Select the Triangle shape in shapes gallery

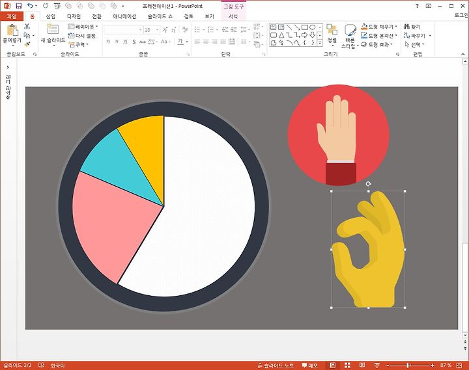click(281, 35)
